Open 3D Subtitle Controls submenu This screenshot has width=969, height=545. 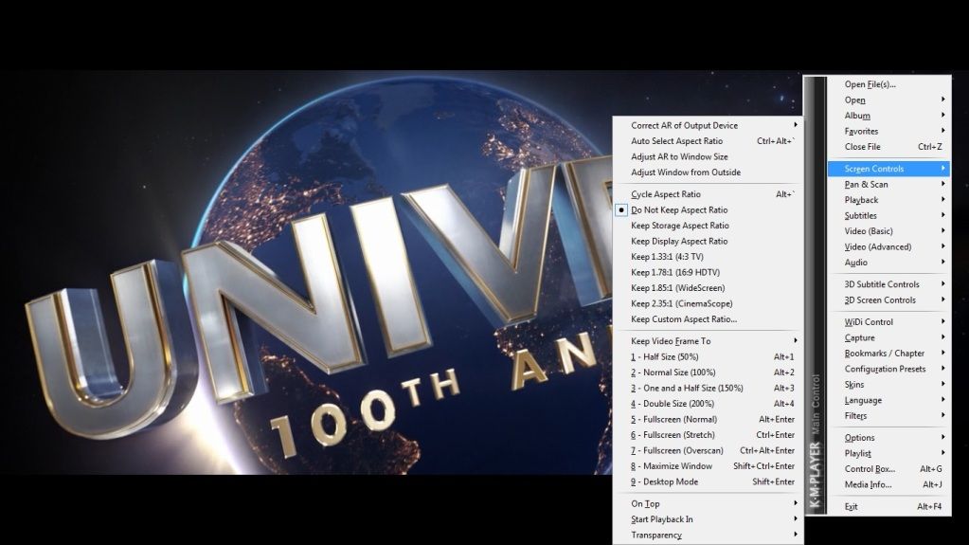[x=888, y=284]
